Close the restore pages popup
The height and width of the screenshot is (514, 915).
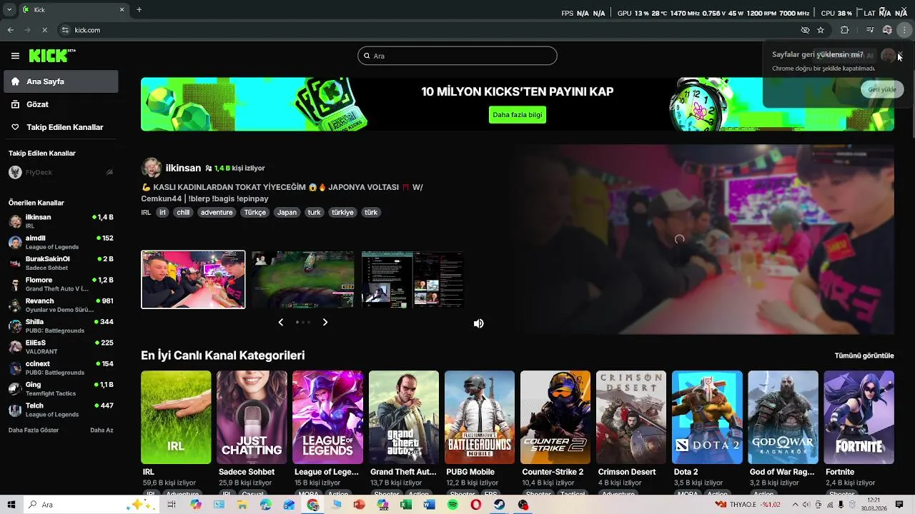900,54
